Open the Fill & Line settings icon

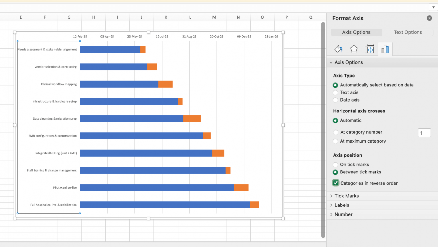(x=338, y=49)
